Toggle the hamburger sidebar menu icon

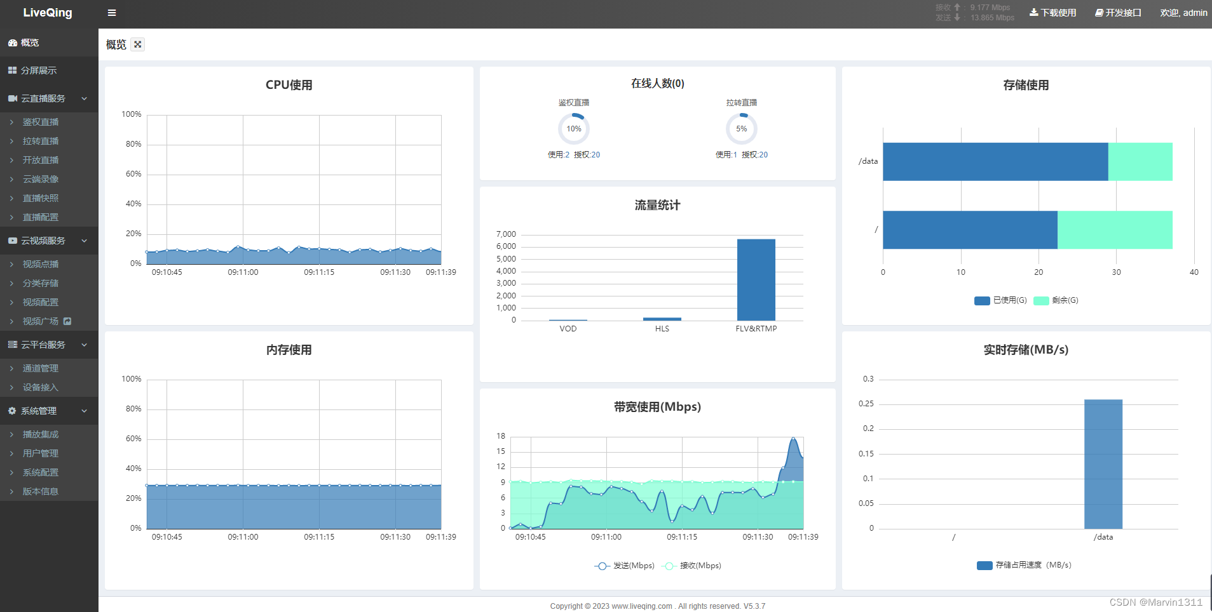coord(112,13)
